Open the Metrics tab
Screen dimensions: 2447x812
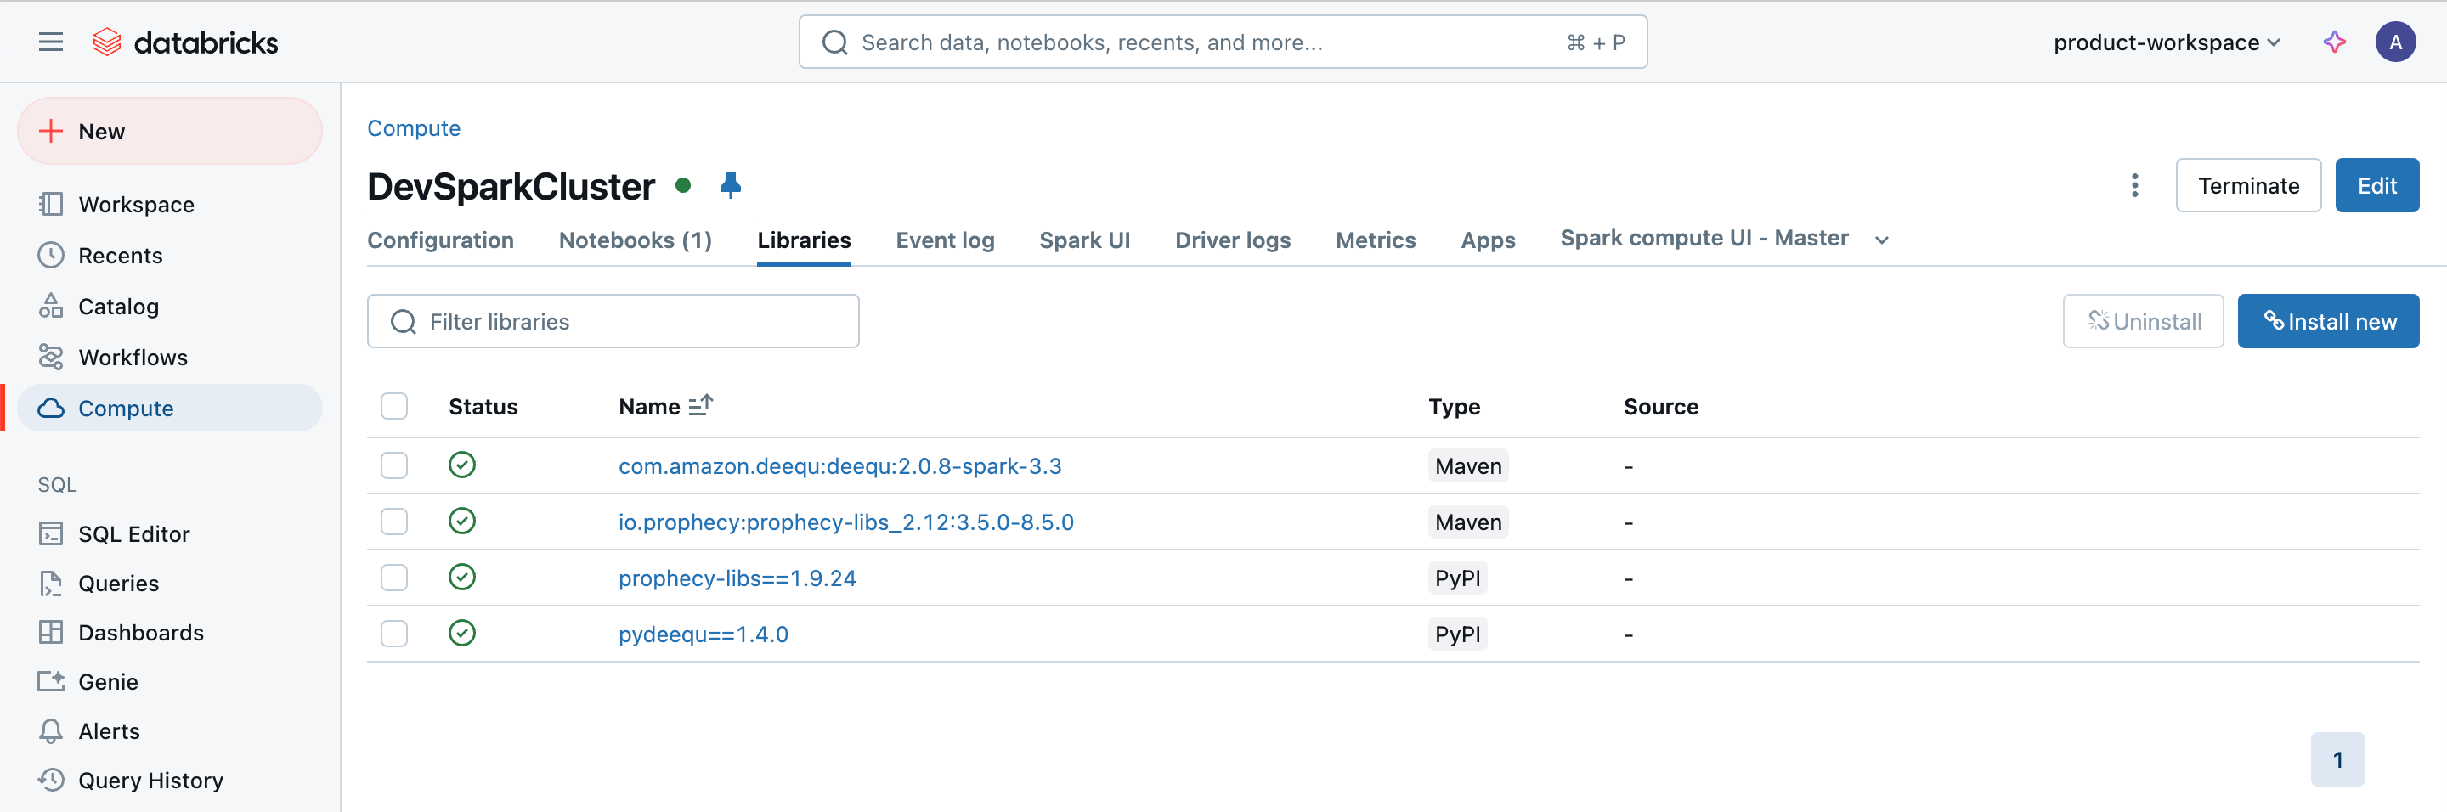click(x=1376, y=240)
